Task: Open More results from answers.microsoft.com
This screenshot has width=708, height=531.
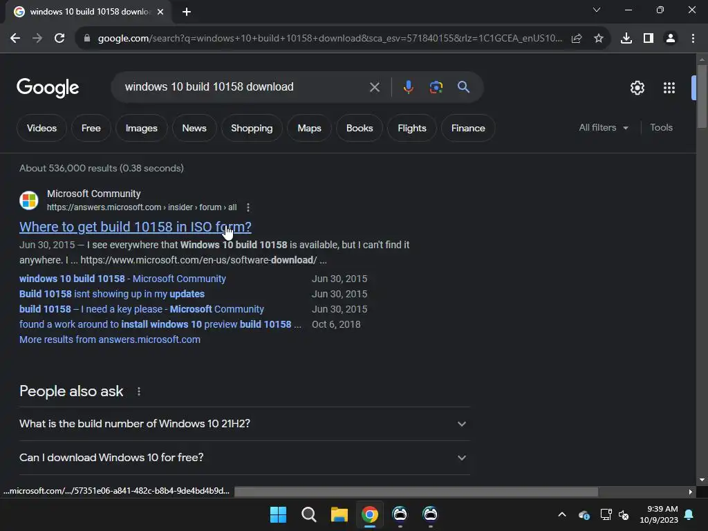Action: (x=110, y=339)
